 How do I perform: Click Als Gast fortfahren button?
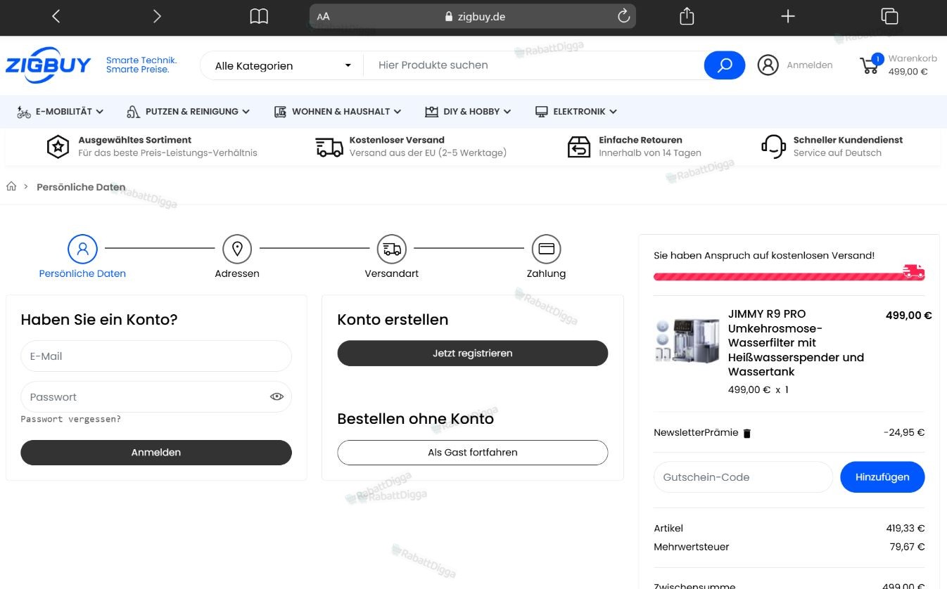tap(473, 453)
